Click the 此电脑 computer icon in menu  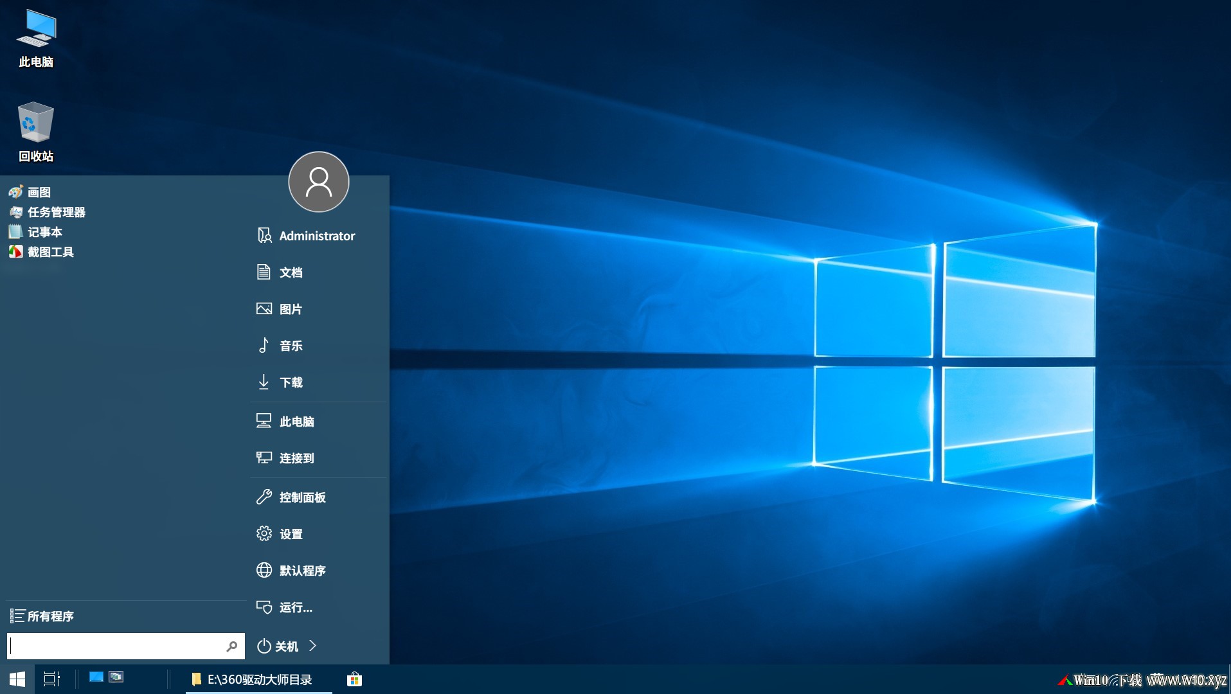(264, 421)
